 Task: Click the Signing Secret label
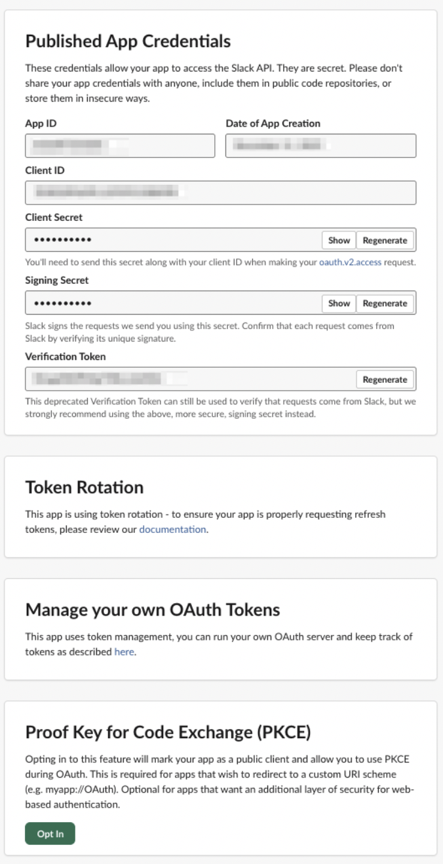pyautogui.click(x=57, y=280)
